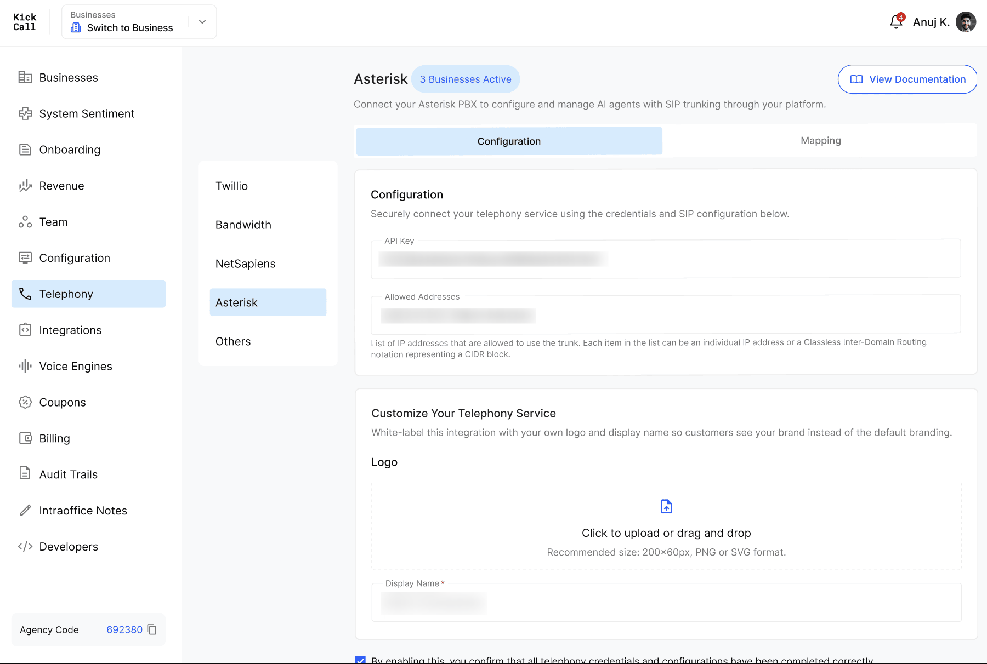Open the Businesses switcher dropdown
The width and height of the screenshot is (987, 664).
pyautogui.click(x=139, y=22)
